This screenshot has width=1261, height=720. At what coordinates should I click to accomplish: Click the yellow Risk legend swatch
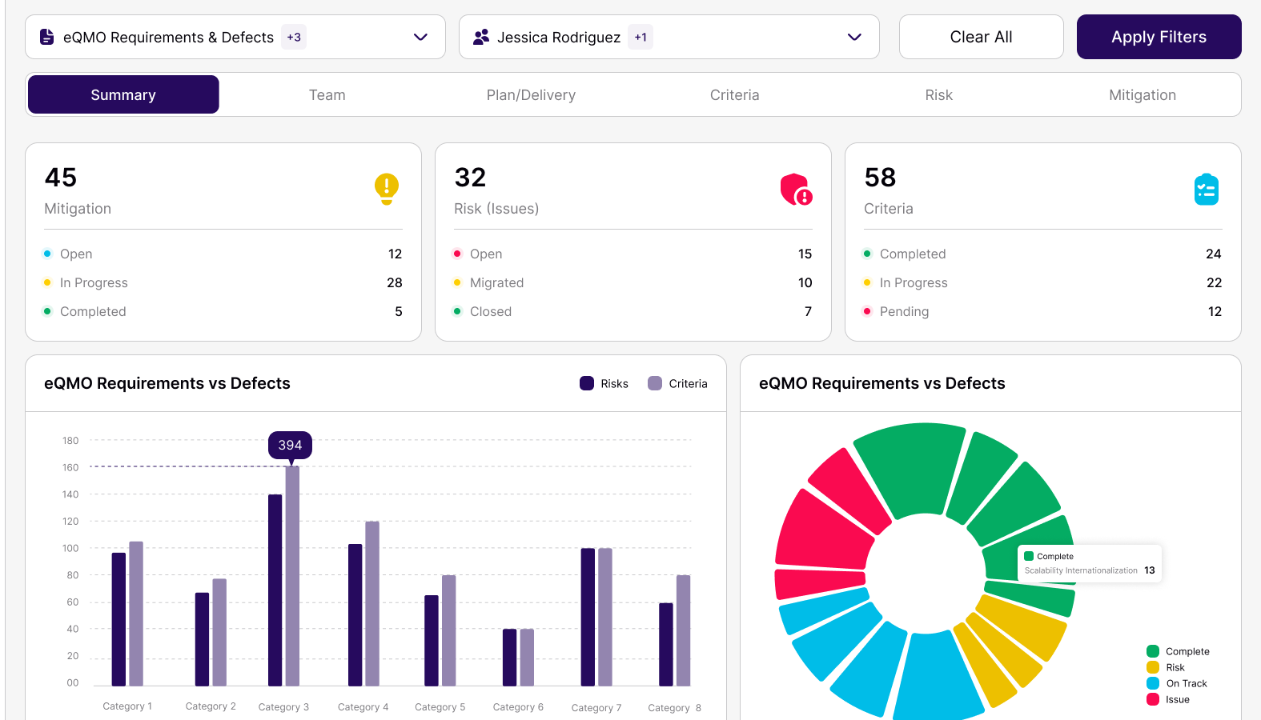[x=1153, y=667]
